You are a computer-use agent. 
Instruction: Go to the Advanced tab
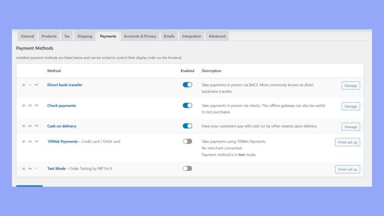tap(217, 36)
